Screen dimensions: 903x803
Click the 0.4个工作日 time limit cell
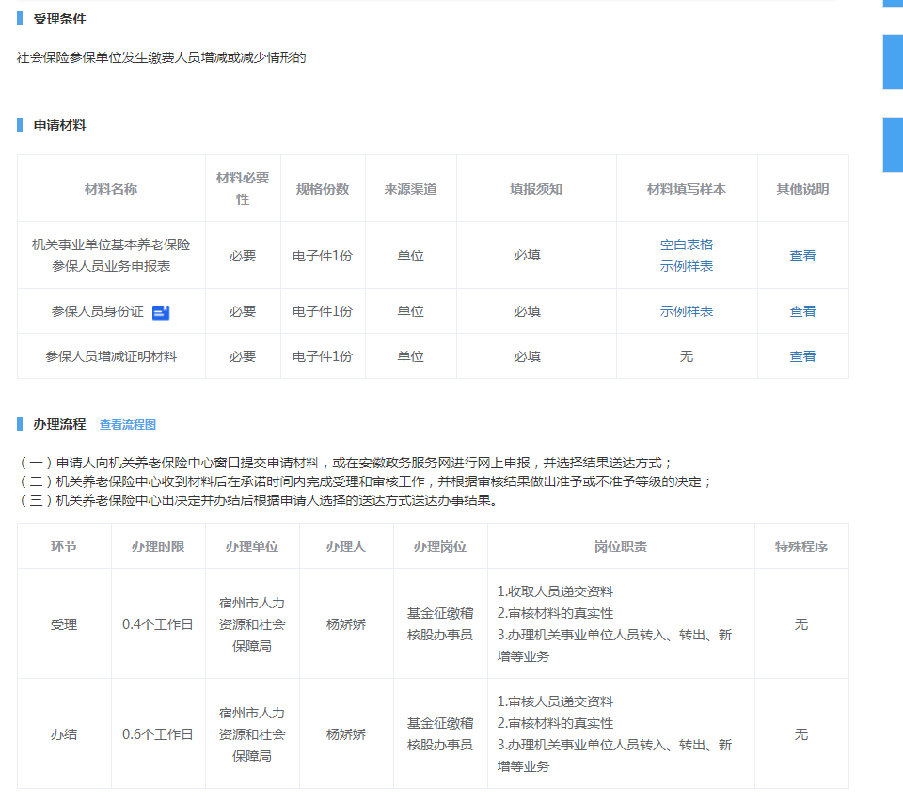[158, 624]
